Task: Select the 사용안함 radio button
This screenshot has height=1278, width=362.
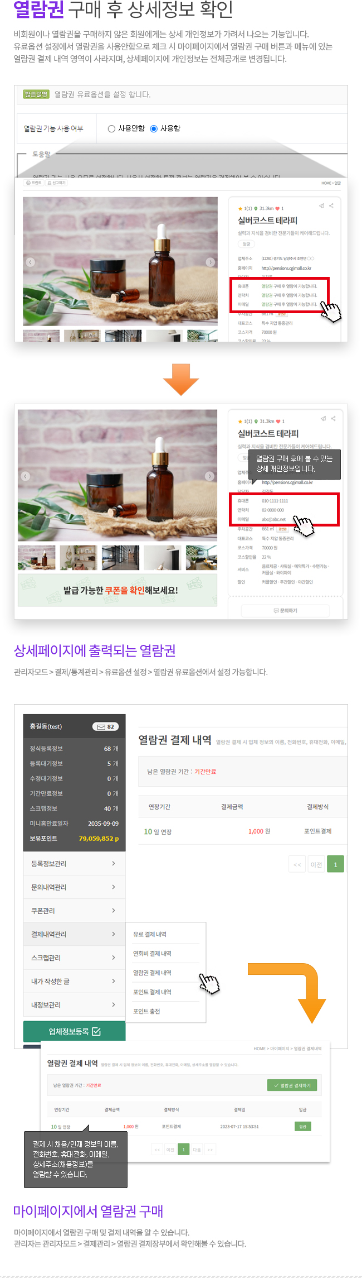Action: pos(111,128)
